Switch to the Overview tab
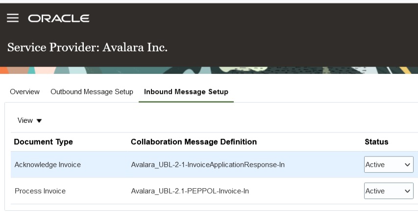Image resolution: width=418 pixels, height=224 pixels. 25,92
